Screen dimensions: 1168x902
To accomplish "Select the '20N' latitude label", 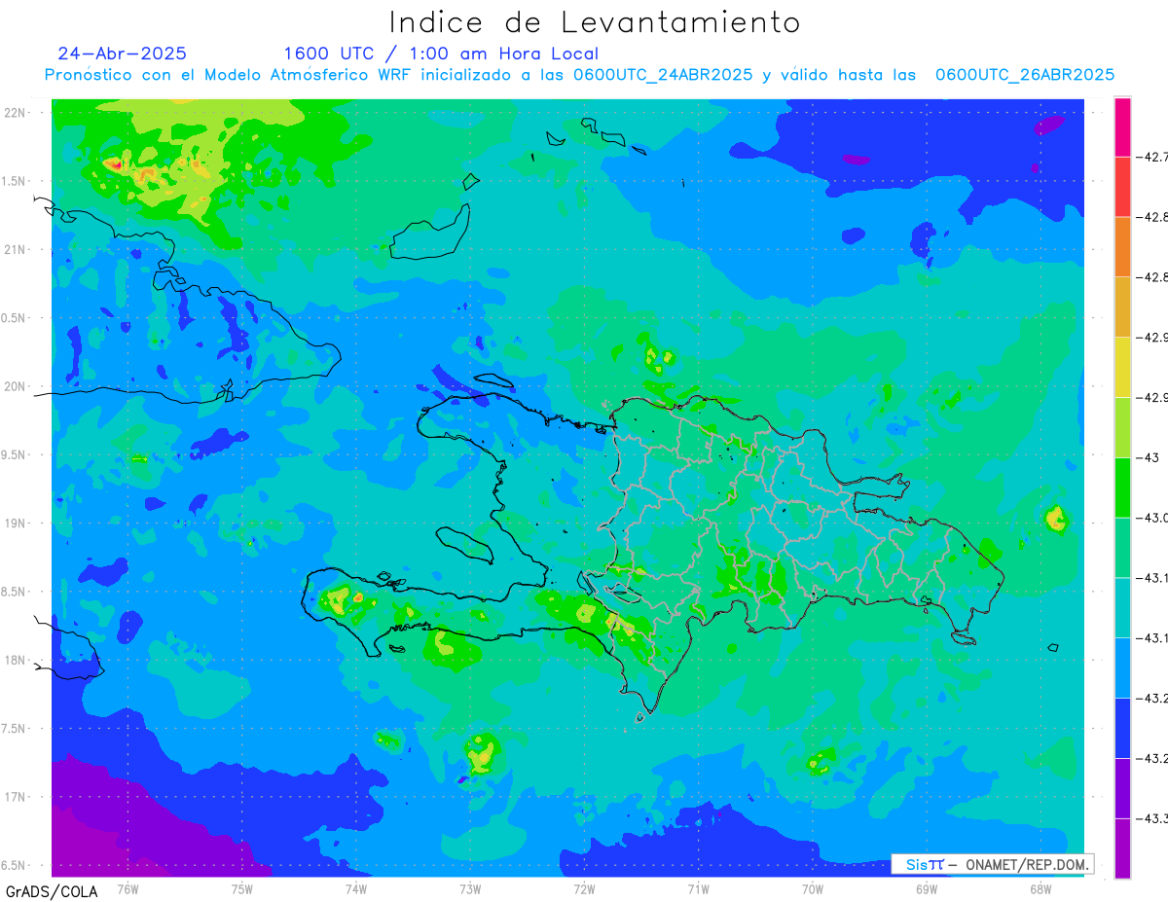I will [15, 386].
